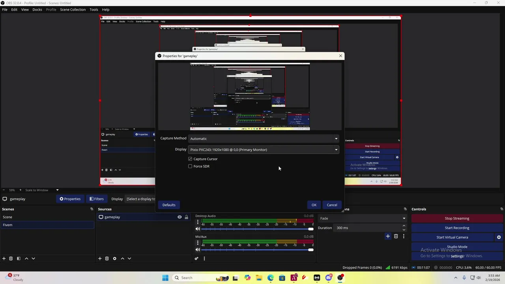Open Fade transition type dropdown
505x284 pixels.
point(363,218)
